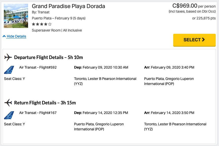Click 'Return Flight Details – 3h 15m' heading
Viewport: 219px width, 146px height.
point(45,103)
